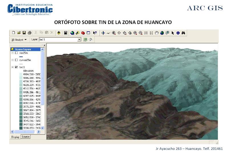Copy selection using Copy icon
225x151 pixels.
(41, 33)
